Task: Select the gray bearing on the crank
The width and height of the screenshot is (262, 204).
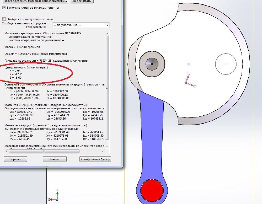Action: pos(152,64)
